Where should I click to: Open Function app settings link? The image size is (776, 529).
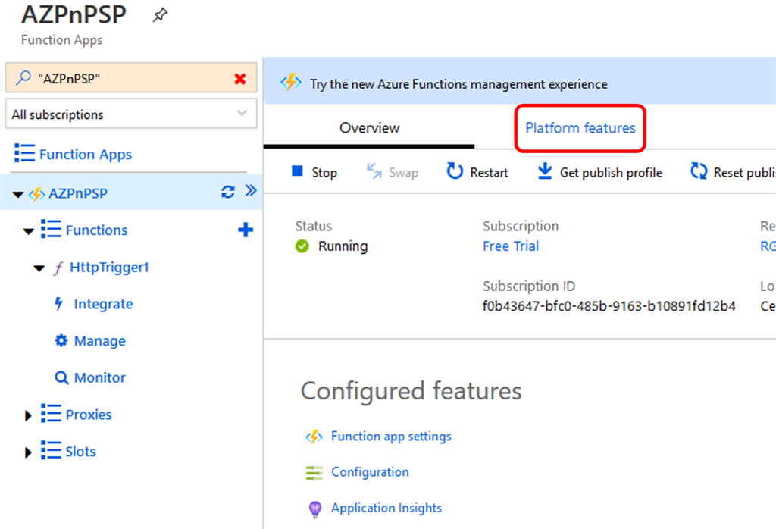click(x=391, y=437)
